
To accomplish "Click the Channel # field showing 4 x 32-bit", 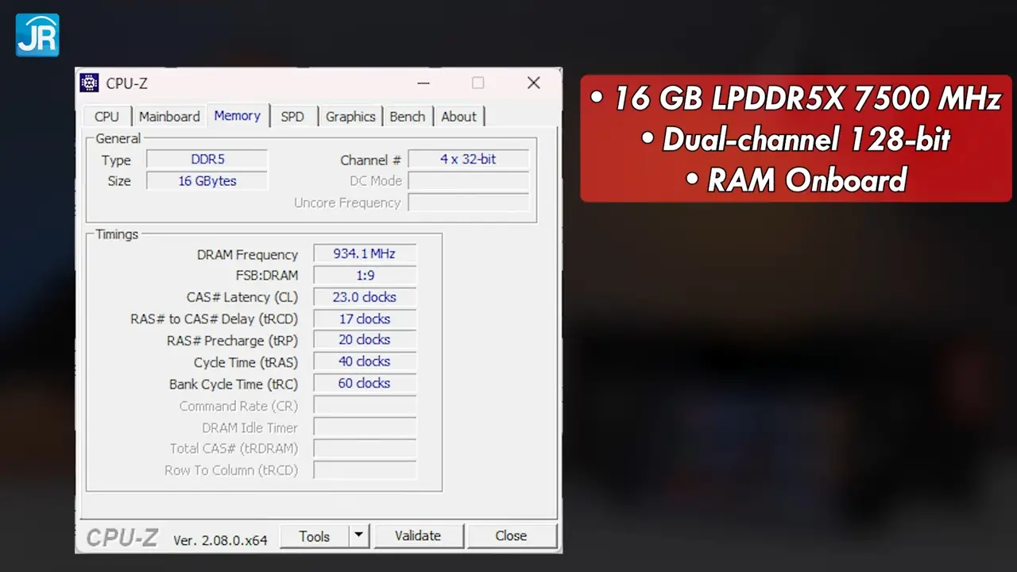I will [x=469, y=160].
